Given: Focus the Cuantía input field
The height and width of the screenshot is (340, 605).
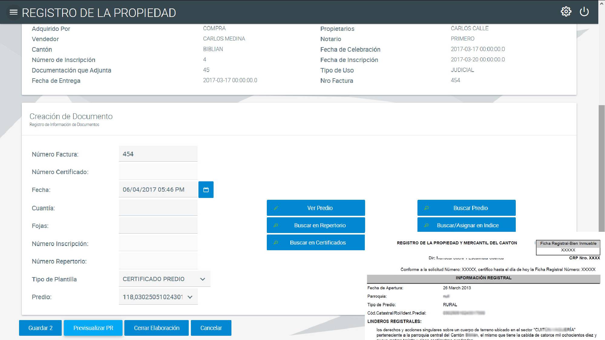Looking at the screenshot, I should click(x=158, y=208).
